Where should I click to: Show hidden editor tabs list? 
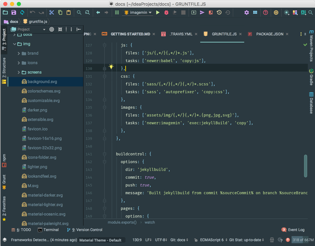point(303,34)
